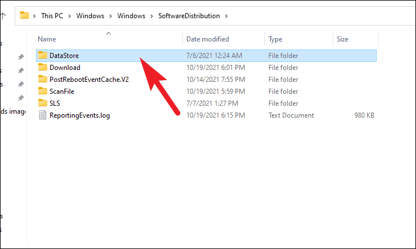Screen dimensions: 416x249
Task: Click the third pin icon in Quick access
Action: [x=21, y=84]
